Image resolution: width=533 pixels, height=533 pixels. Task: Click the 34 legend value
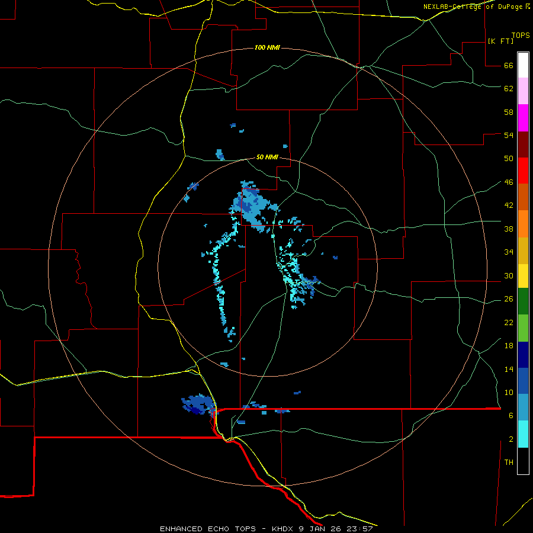tap(509, 252)
